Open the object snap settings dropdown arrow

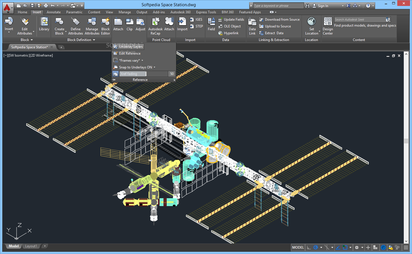click(350, 247)
